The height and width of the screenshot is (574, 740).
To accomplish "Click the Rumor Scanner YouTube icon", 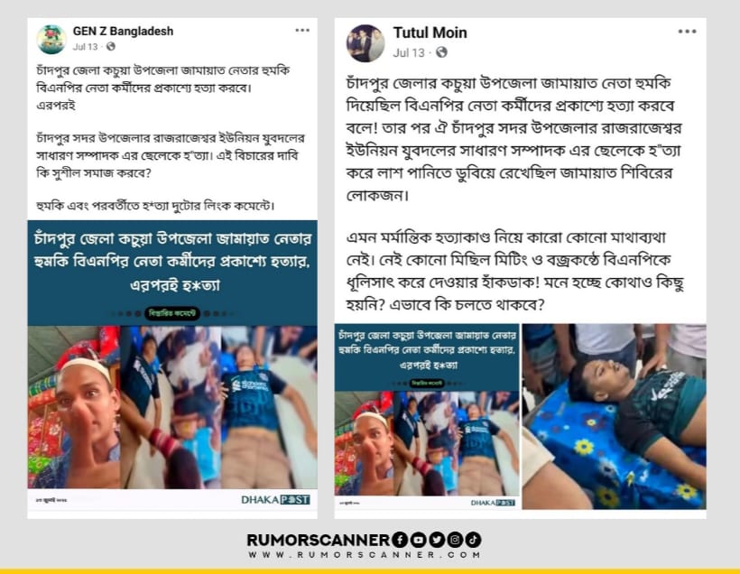I will pos(418,540).
